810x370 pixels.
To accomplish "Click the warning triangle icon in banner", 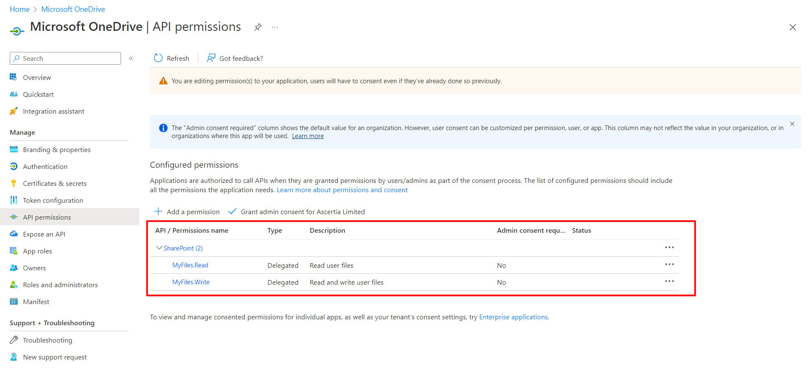I will [163, 81].
